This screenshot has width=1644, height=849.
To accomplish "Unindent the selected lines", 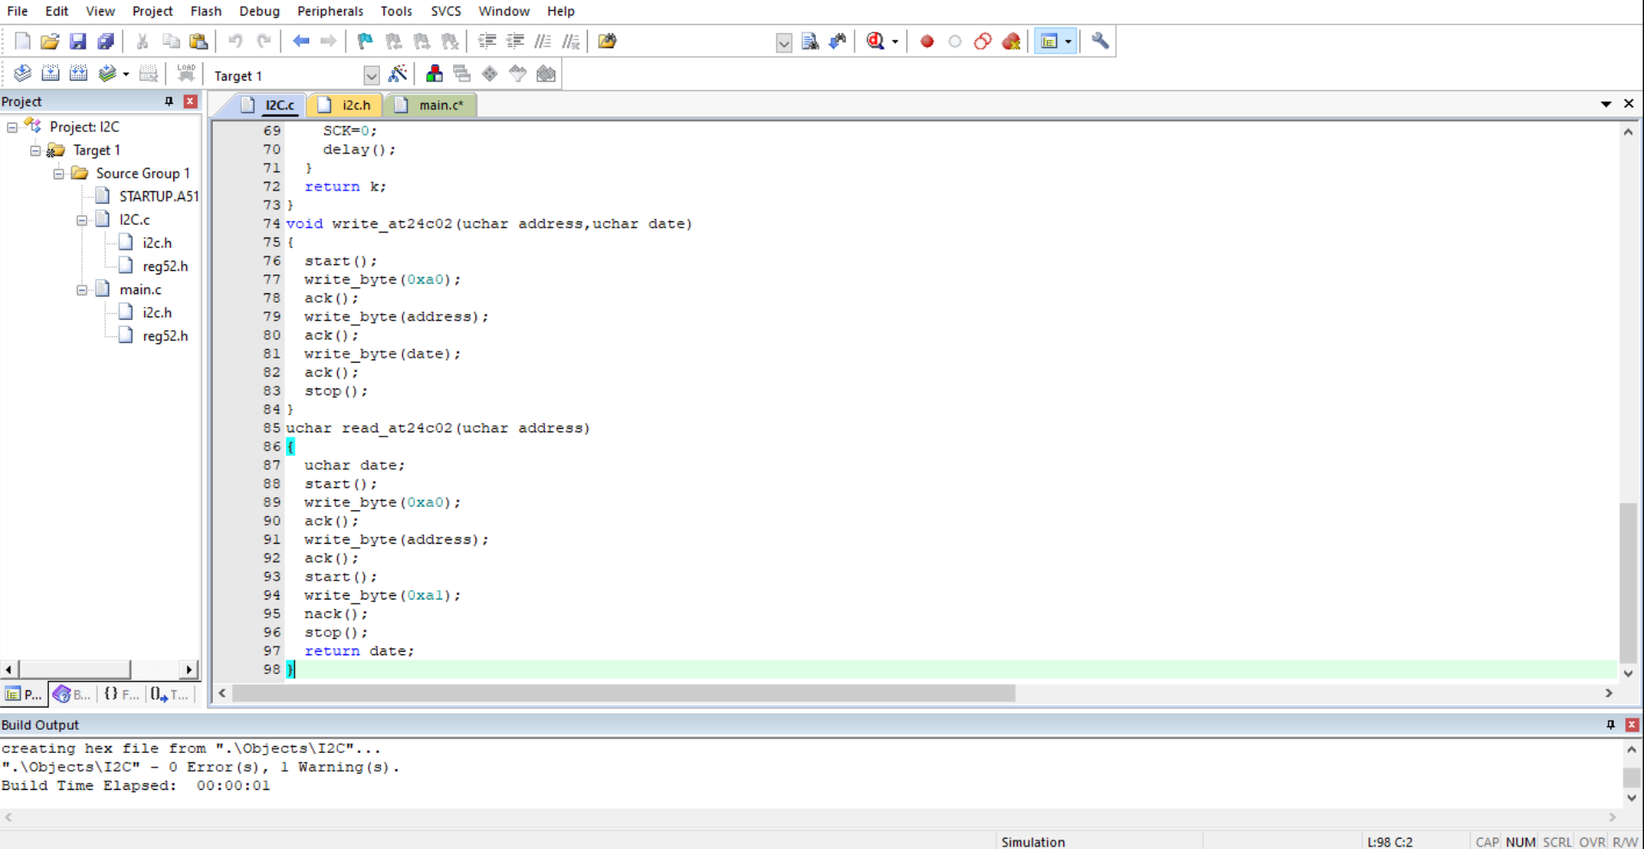I will [515, 41].
